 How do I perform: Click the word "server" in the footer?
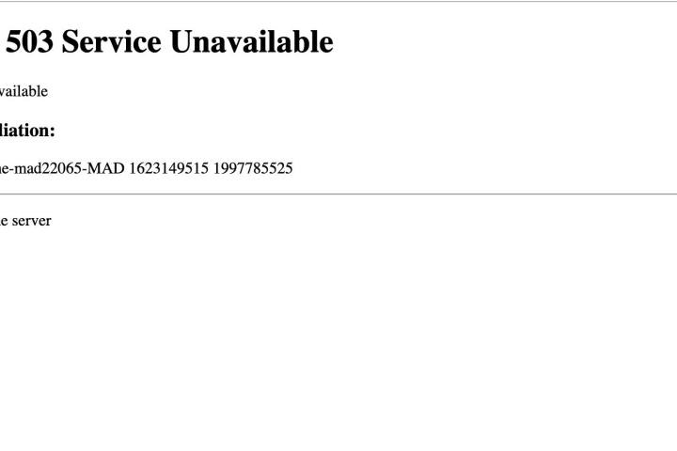point(32,221)
